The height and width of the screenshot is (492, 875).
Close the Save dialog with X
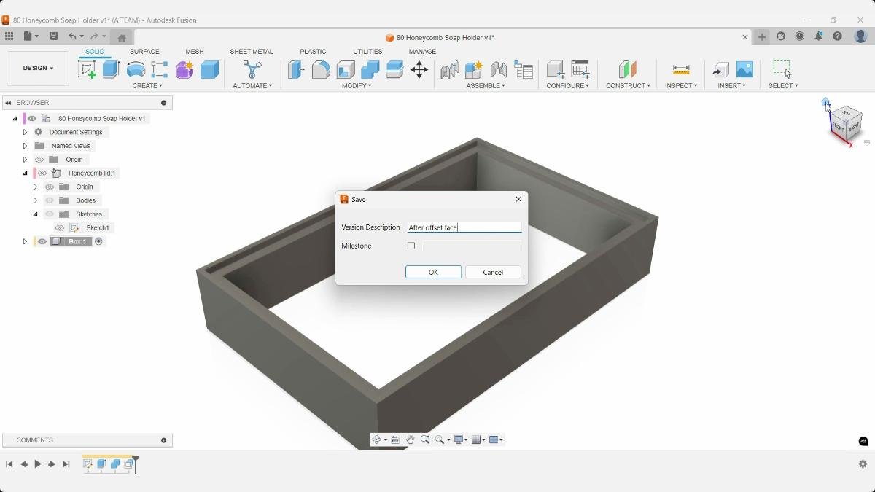[x=518, y=199]
